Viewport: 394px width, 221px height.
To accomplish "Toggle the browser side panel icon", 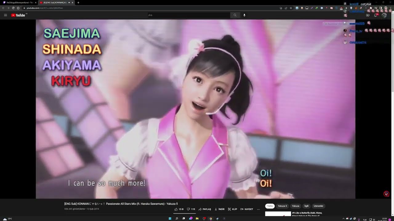I will [x=381, y=8].
